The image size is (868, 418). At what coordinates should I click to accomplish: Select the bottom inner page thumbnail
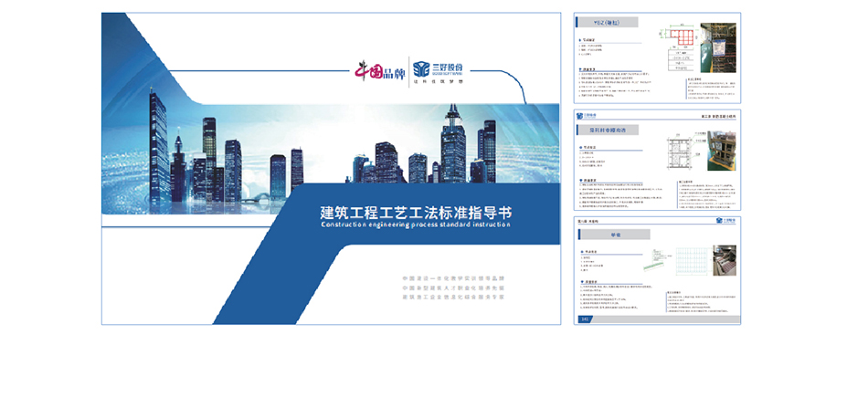pos(657,270)
